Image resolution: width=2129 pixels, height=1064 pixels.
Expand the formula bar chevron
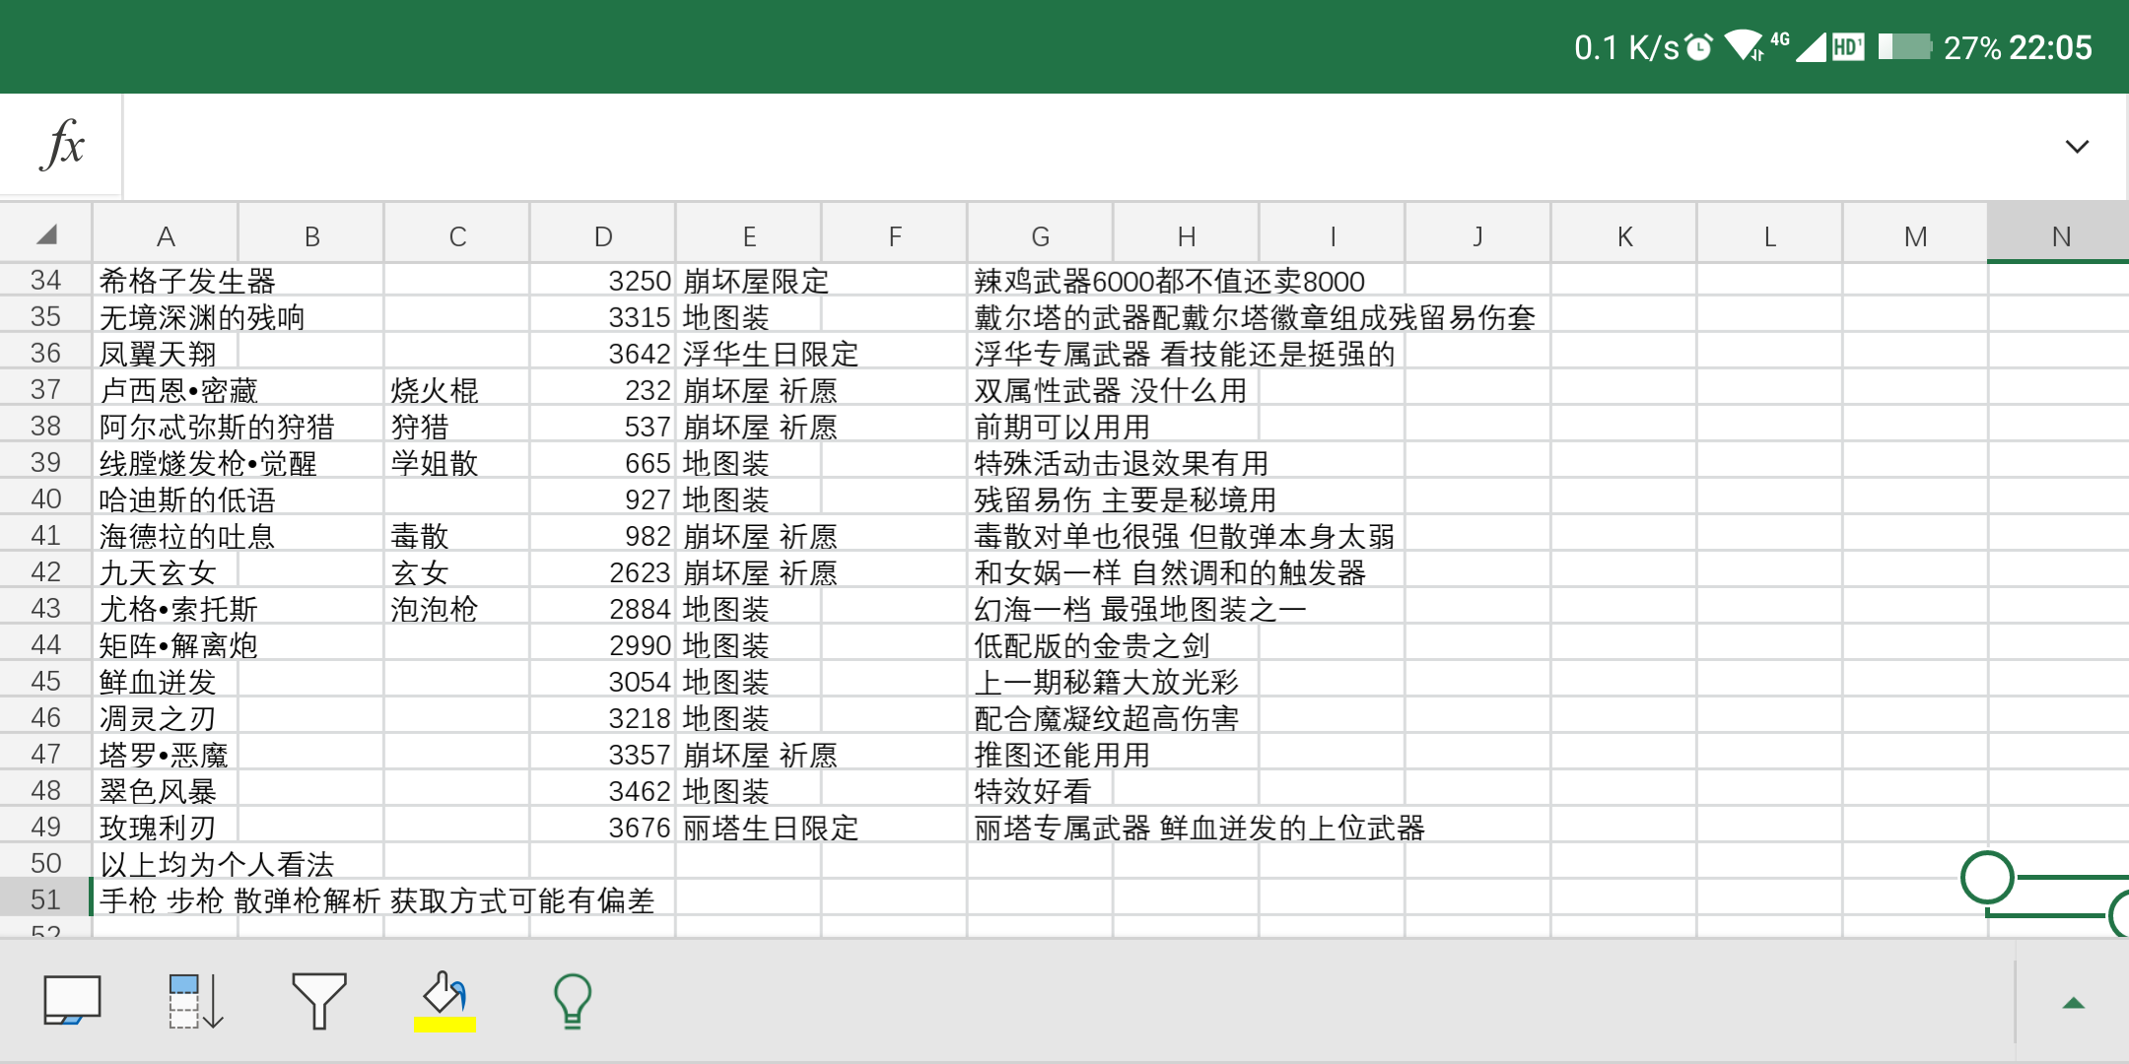pyautogui.click(x=2077, y=147)
